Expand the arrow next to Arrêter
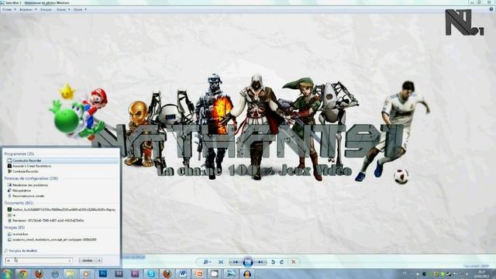This screenshot has width=496, height=279. tap(99, 260)
